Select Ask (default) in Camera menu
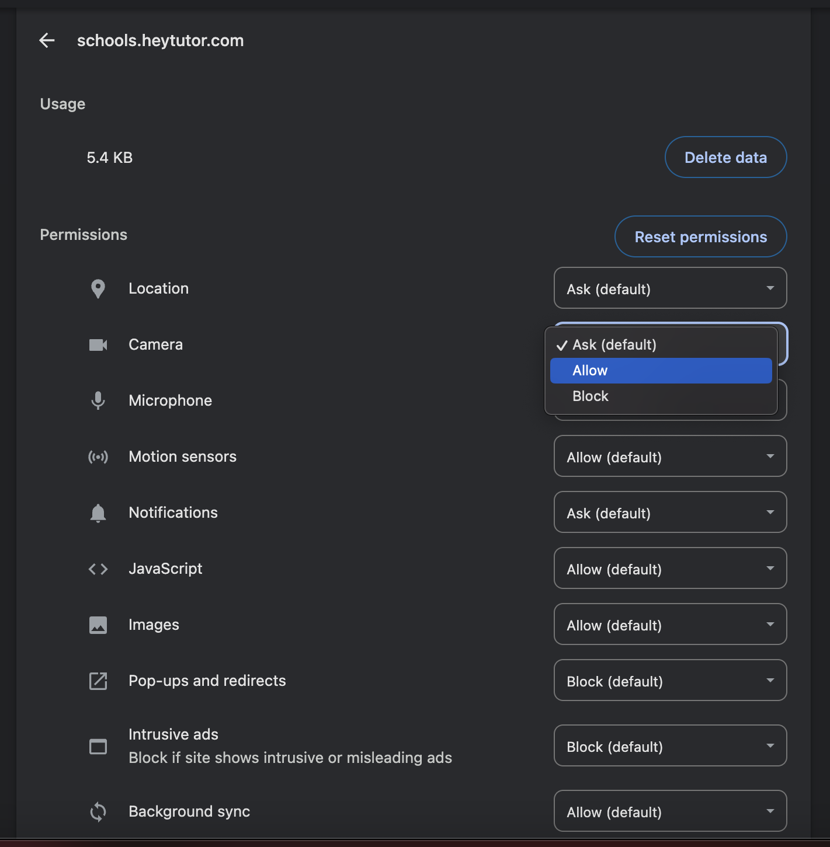This screenshot has height=847, width=830. click(x=661, y=345)
